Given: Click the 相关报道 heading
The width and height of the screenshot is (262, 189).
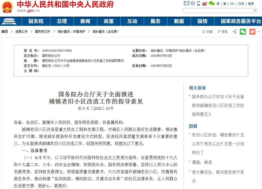Looking at the screenshot, I should tap(197, 88).
